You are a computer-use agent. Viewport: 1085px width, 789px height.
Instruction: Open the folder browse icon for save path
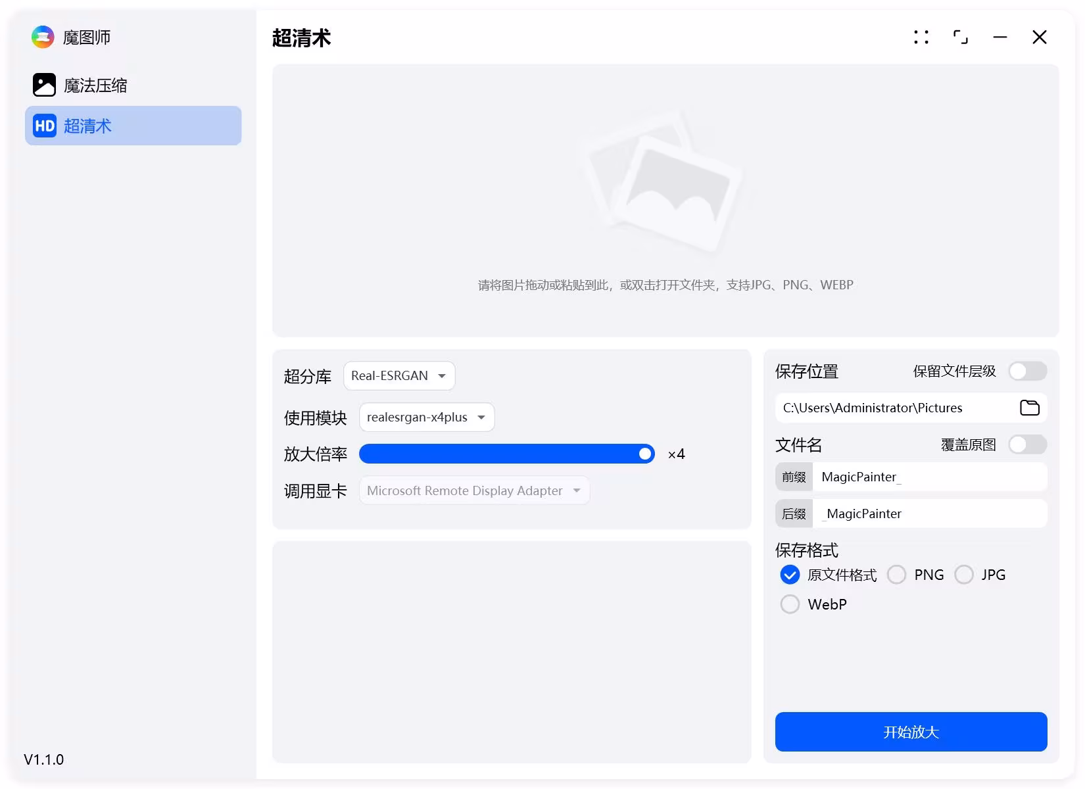1029,408
